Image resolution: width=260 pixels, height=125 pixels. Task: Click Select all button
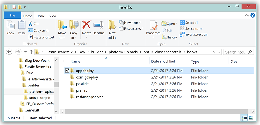coord(189,23)
